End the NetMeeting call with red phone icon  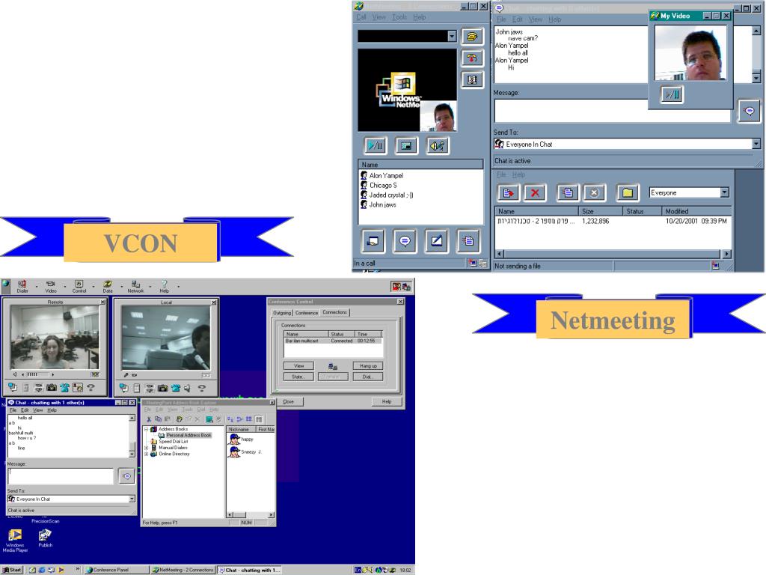pos(471,58)
